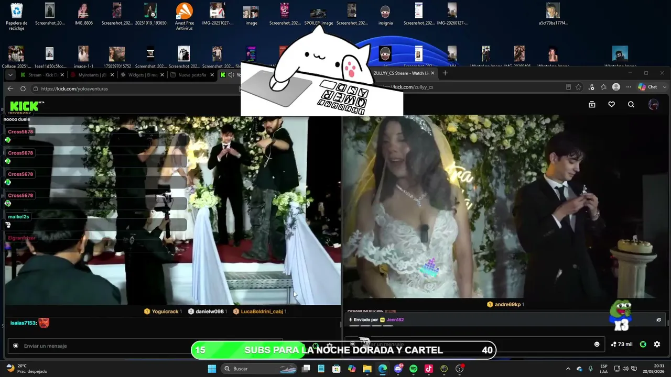Go back in the yoloaventuras browser window
This screenshot has height=377, width=671.
(x=10, y=88)
